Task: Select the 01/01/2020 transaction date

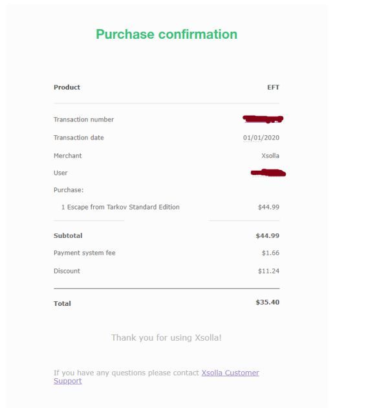Action: tap(261, 138)
